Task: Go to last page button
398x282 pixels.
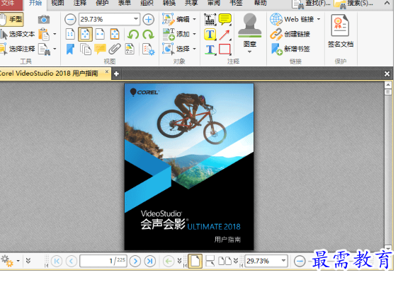Action: click(150, 261)
